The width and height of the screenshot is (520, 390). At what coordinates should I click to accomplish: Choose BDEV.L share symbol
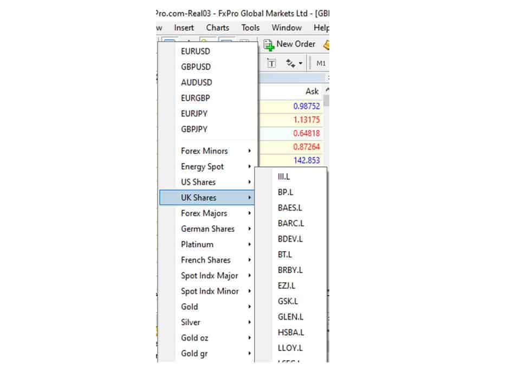point(291,239)
